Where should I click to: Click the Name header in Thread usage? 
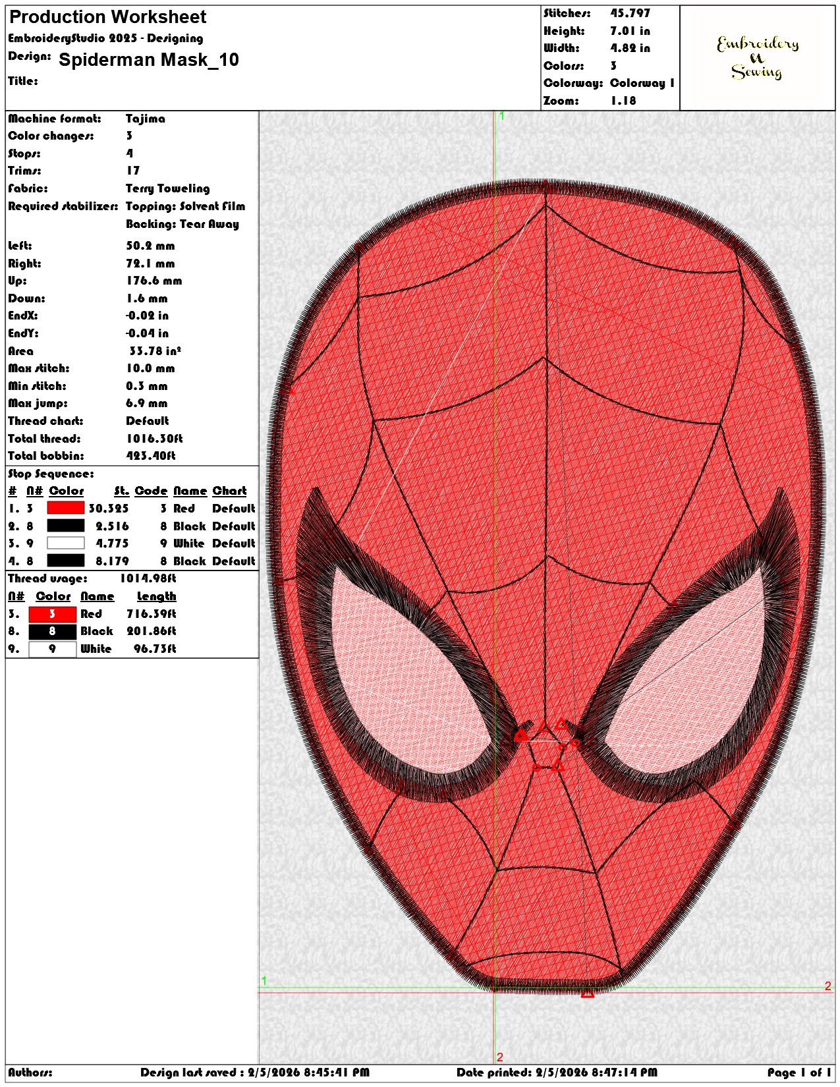[x=98, y=596]
